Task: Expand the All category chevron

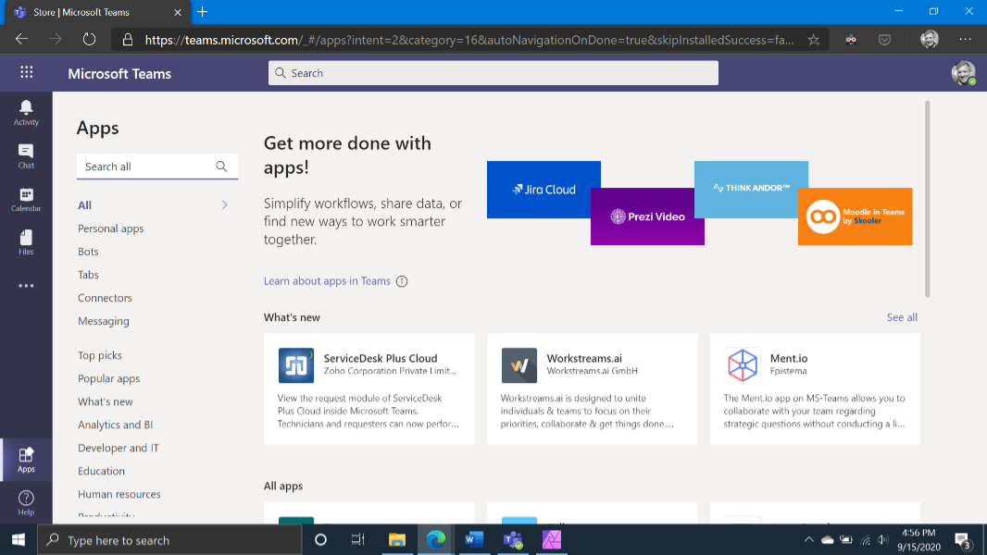Action: [x=224, y=205]
